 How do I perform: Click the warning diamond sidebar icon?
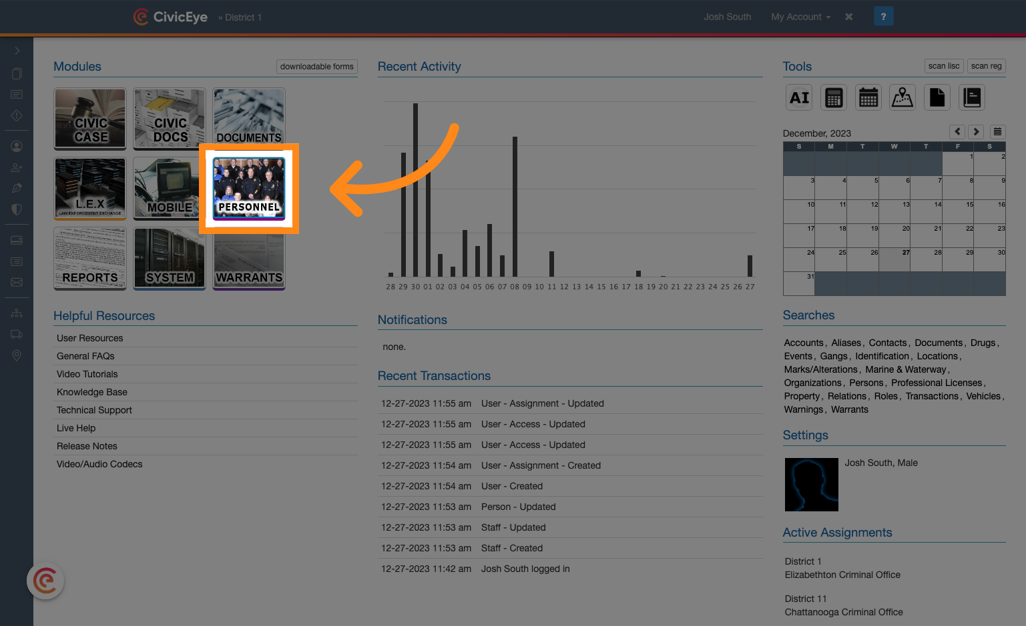(17, 115)
